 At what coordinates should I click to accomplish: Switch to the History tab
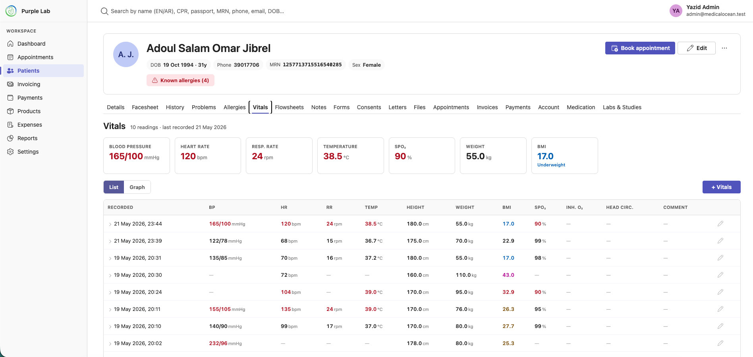[175, 107]
